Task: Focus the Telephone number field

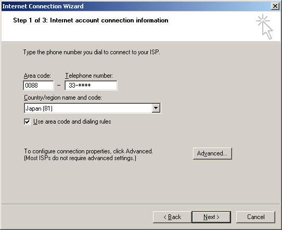Action: [x=91, y=85]
